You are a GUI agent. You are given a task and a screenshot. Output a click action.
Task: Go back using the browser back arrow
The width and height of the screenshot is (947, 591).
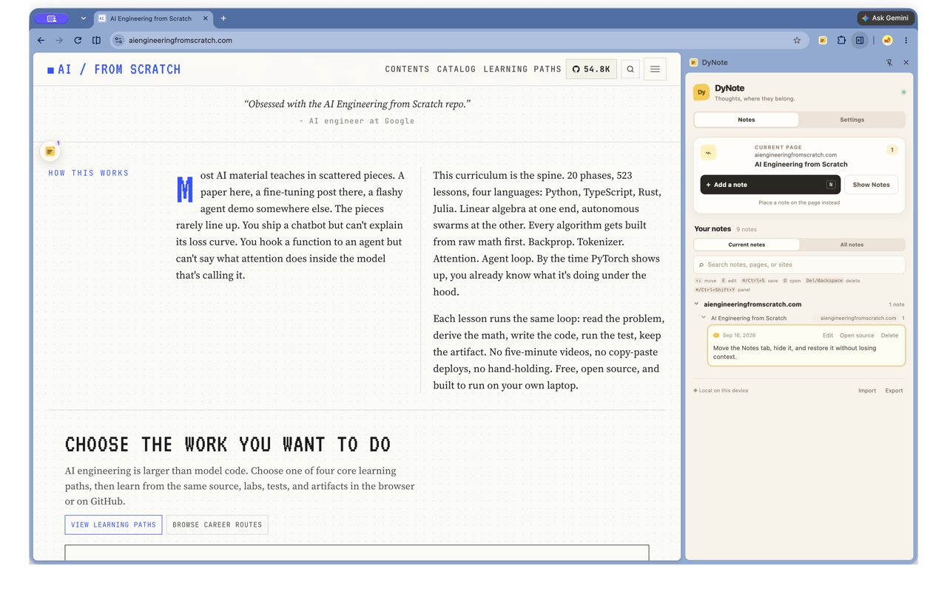click(41, 41)
